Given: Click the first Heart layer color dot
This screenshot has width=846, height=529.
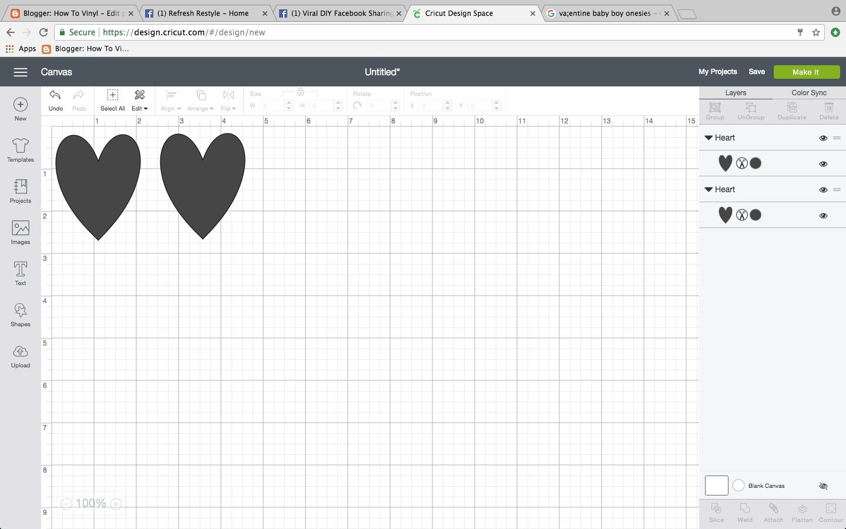Looking at the screenshot, I should tap(756, 163).
